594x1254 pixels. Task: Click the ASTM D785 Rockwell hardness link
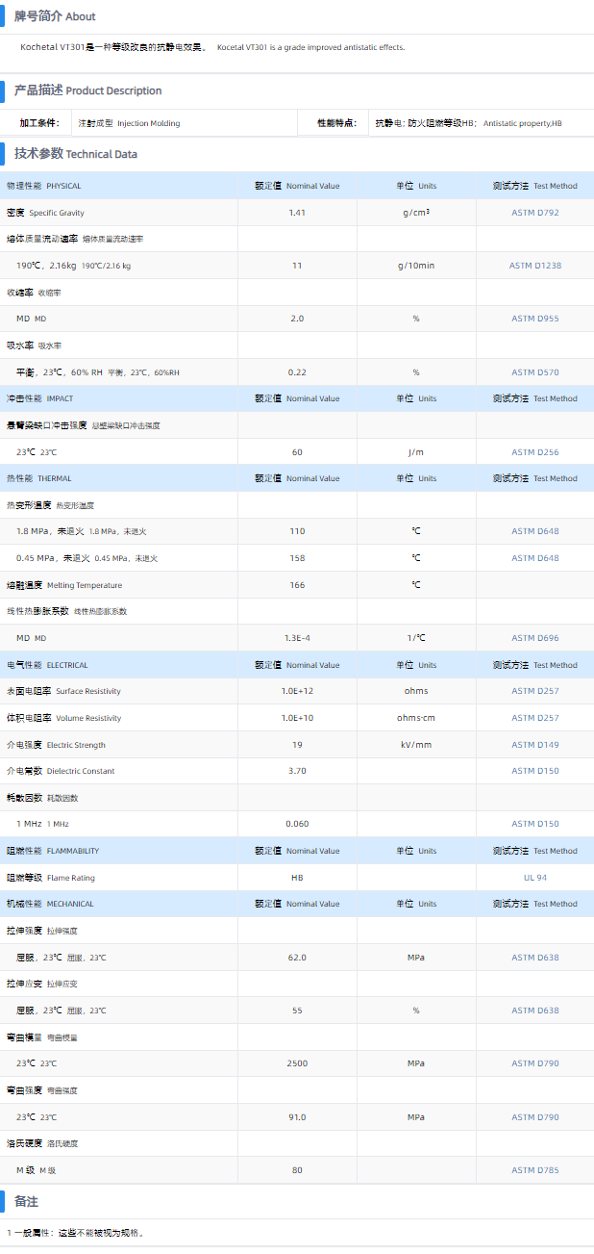(x=534, y=1170)
